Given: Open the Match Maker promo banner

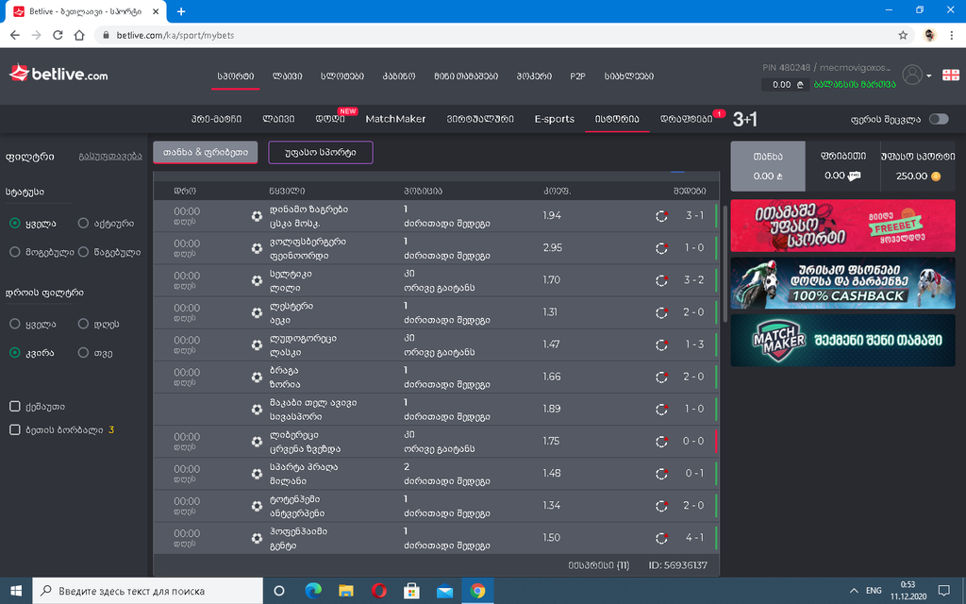Looking at the screenshot, I should click(842, 340).
